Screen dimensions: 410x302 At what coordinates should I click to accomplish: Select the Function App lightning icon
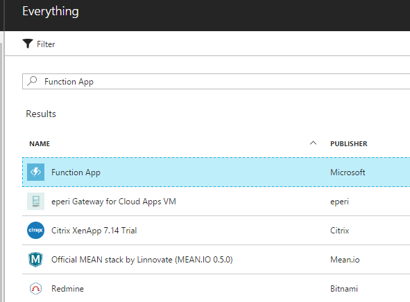click(x=35, y=172)
